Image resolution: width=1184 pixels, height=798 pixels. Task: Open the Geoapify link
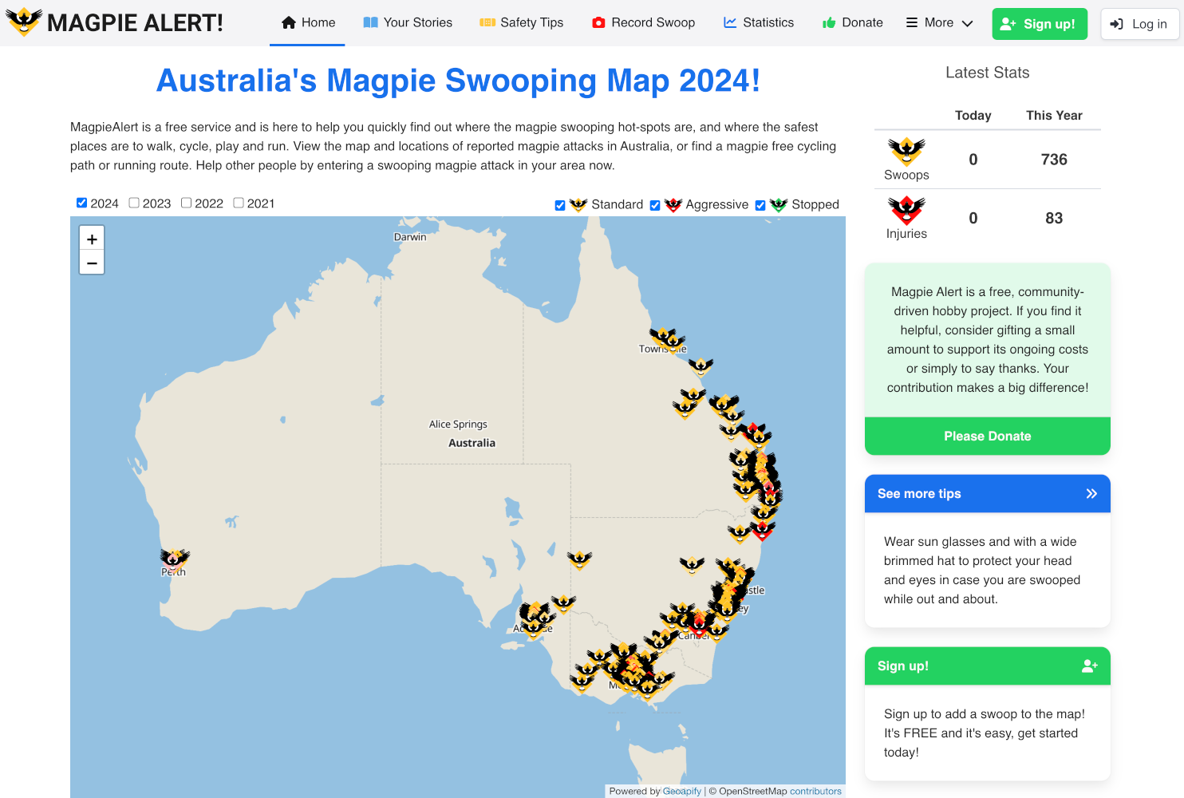click(x=682, y=792)
